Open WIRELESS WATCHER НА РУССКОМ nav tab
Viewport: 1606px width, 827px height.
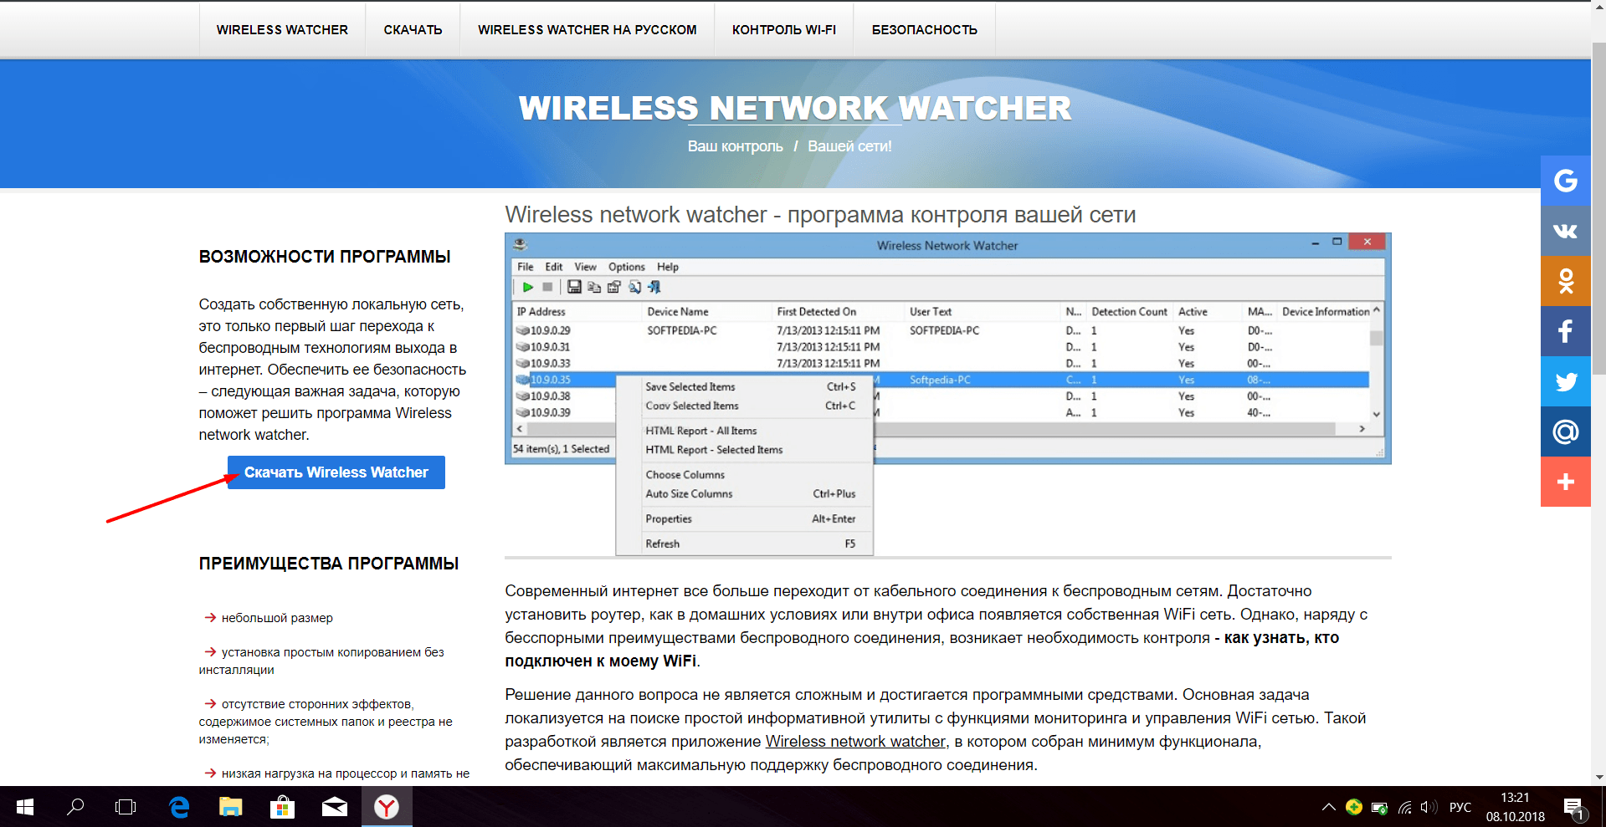click(x=587, y=30)
